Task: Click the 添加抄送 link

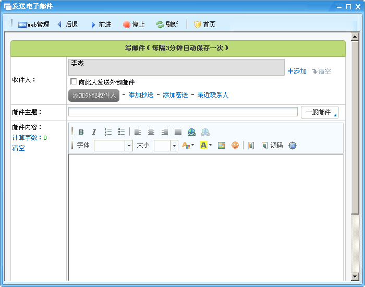Action: [141, 95]
